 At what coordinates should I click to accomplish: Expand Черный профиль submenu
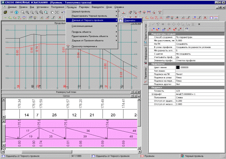[x=92, y=11]
